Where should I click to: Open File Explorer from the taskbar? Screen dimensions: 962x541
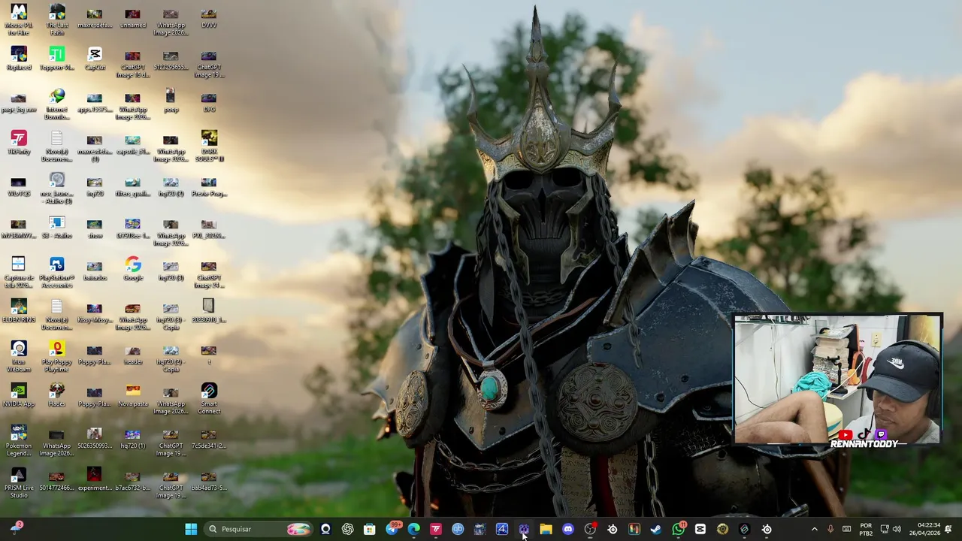[546, 529]
